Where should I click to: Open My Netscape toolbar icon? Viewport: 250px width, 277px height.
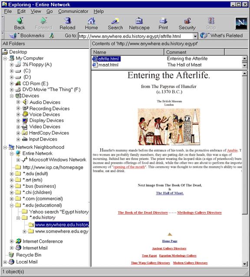[139, 21]
